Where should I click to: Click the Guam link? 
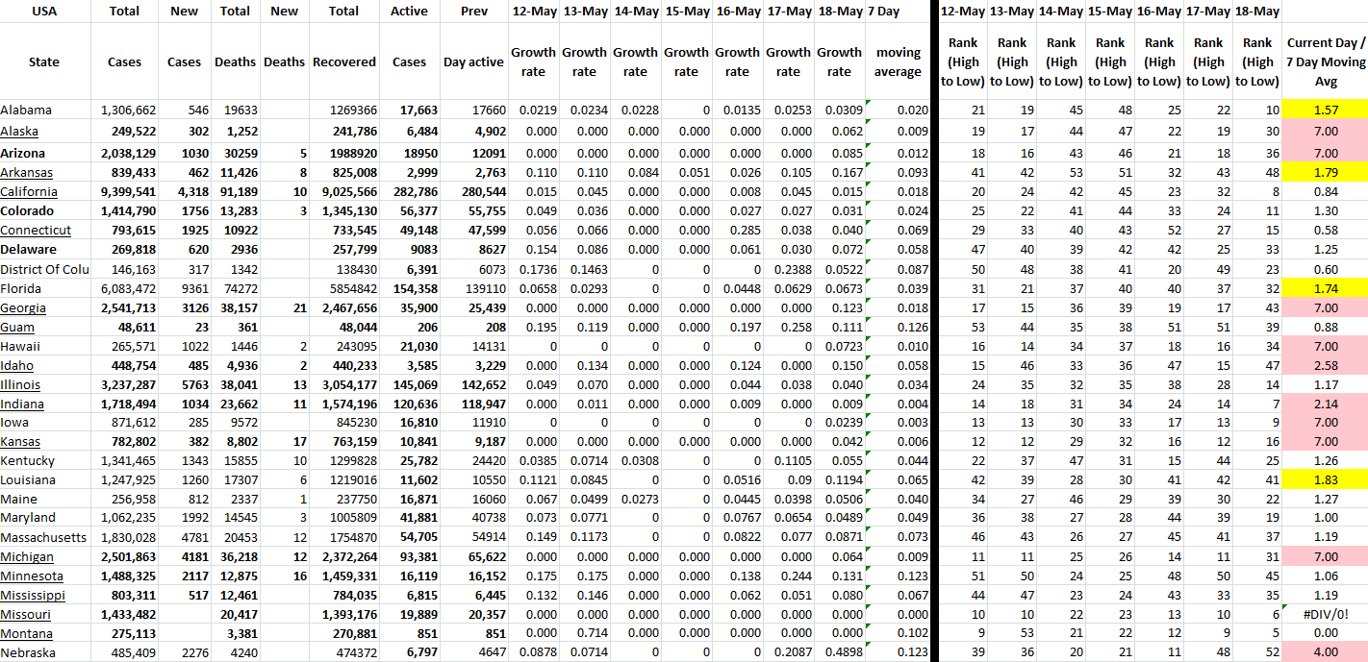click(x=16, y=327)
